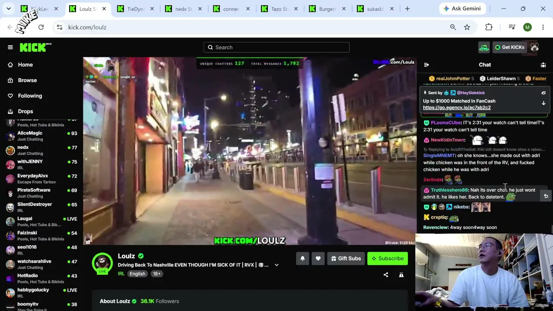Open the chat viewers list icon
Image resolution: width=553 pixels, height=311 pixels.
[543, 65]
